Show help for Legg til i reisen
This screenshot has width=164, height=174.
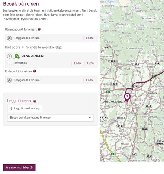[35, 101]
